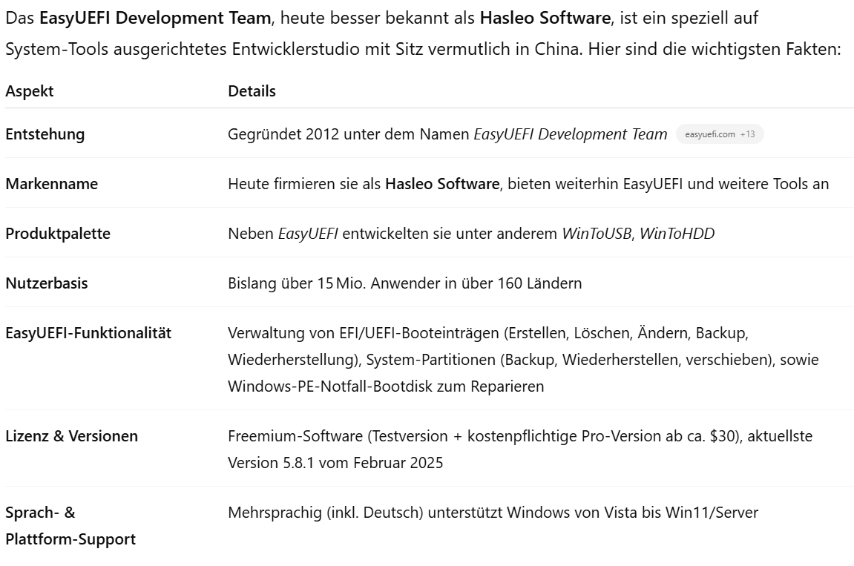Select the Nutzerbasis row label
Screen dimensions: 854x566
[x=46, y=283]
